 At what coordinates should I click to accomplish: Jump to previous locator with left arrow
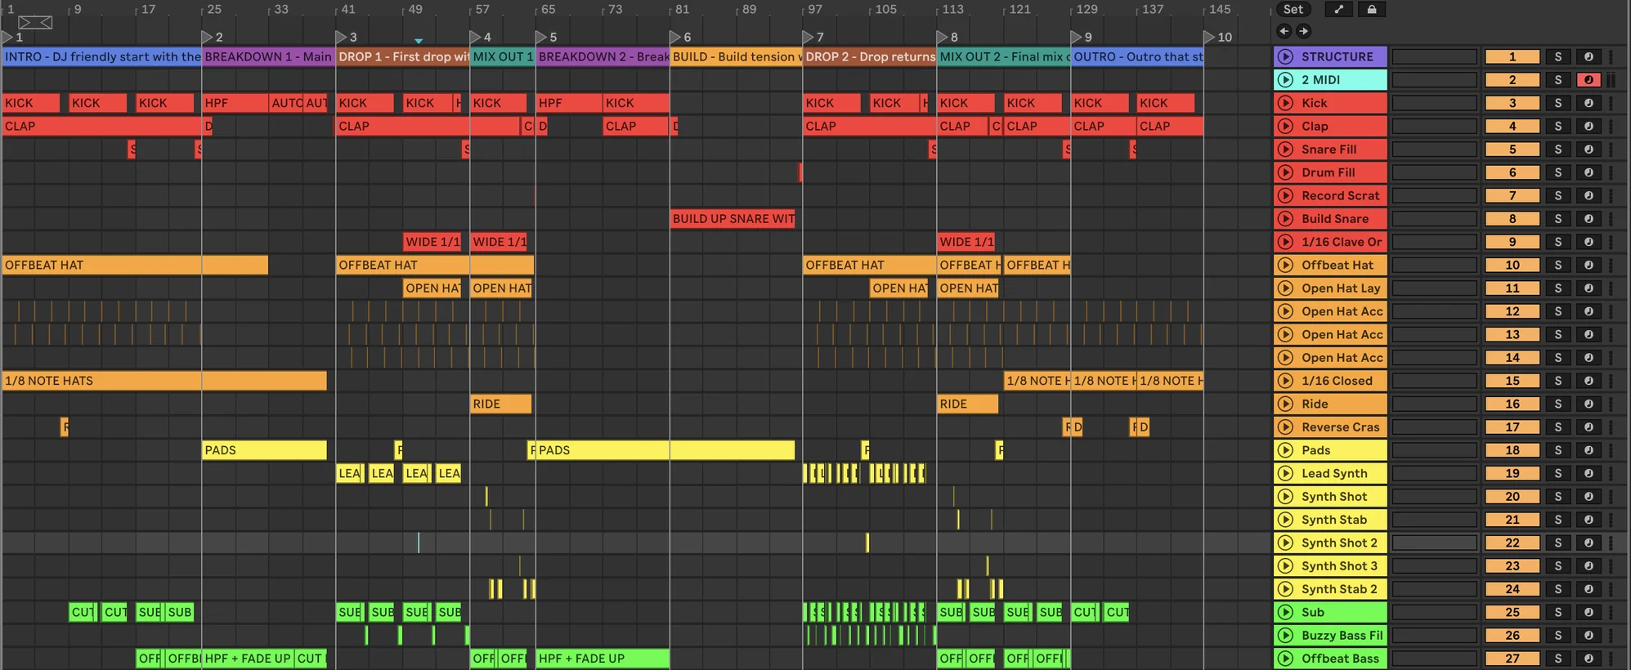(x=1284, y=31)
